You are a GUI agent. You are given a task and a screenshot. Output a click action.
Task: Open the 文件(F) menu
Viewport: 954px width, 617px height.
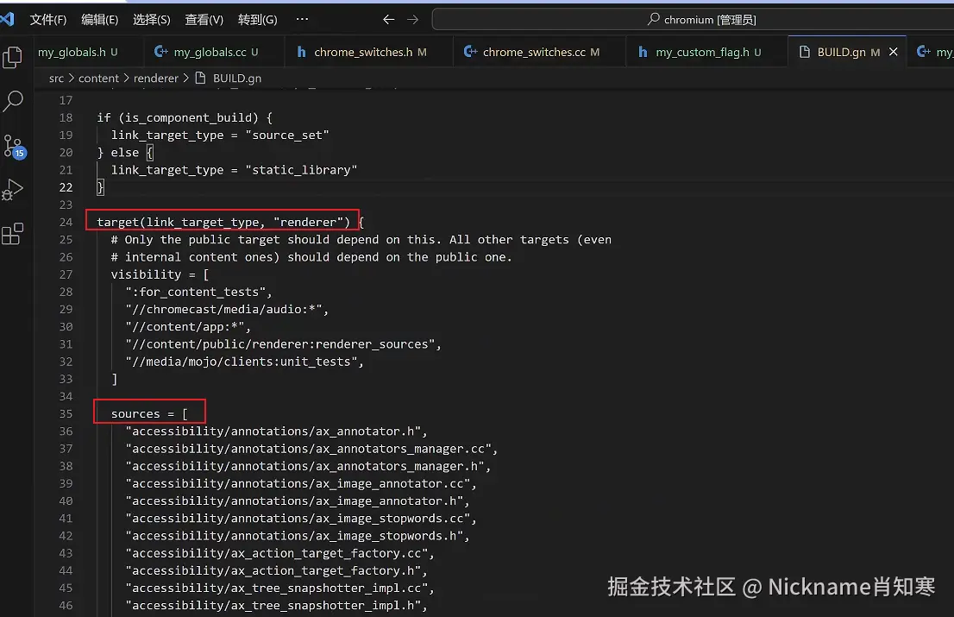pos(48,20)
